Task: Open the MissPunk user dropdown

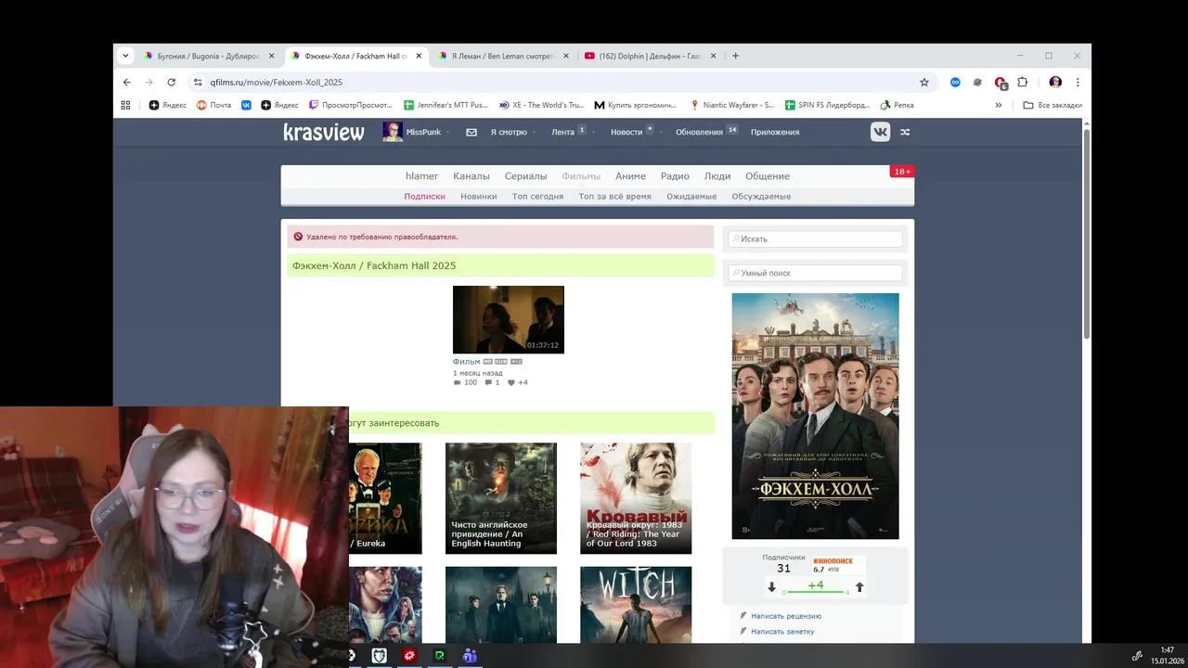Action: [x=428, y=132]
